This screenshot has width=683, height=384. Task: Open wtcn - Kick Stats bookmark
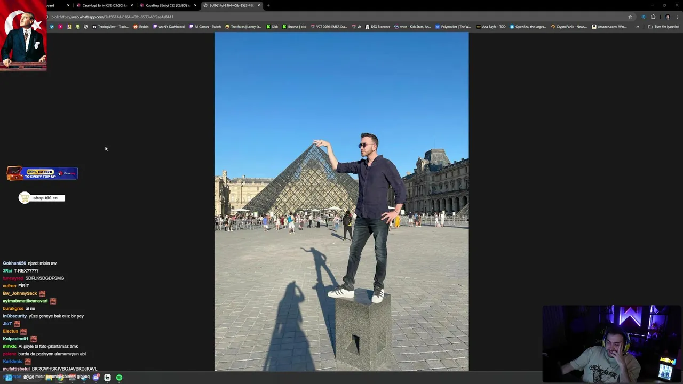412,27
